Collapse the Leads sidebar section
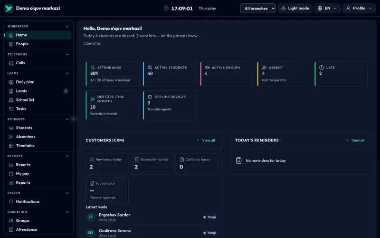The image size is (380, 238). click(67, 73)
